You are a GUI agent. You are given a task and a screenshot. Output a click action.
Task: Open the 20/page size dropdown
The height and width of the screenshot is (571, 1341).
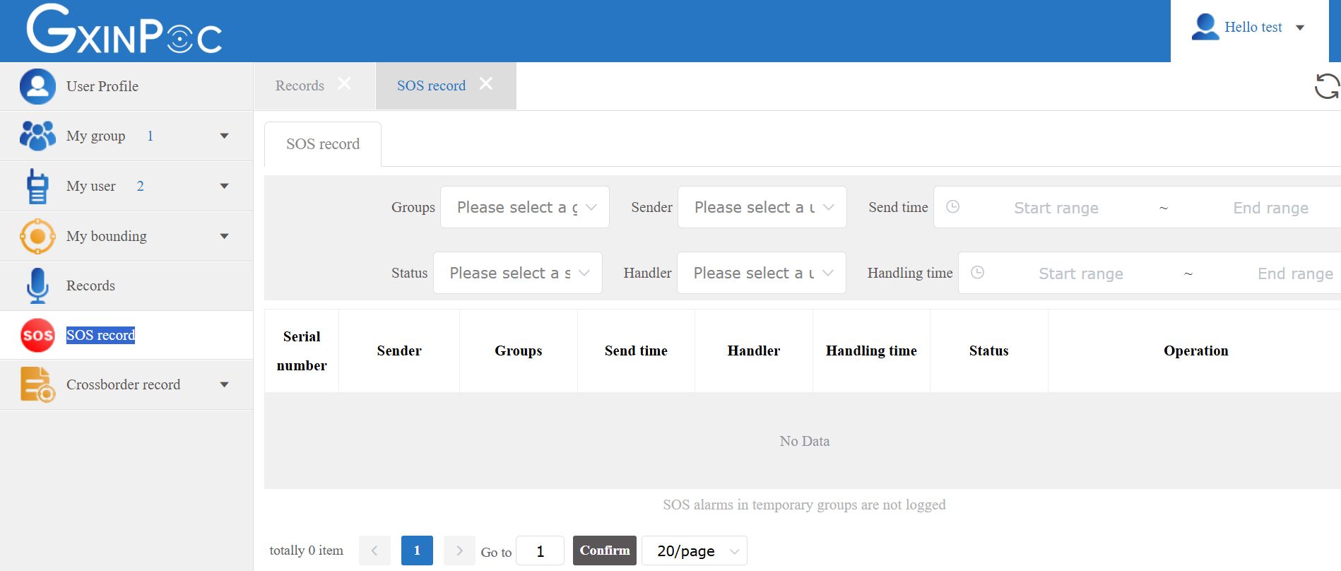tap(695, 551)
